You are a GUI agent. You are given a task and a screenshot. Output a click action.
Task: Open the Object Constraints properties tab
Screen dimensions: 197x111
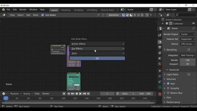(160, 82)
